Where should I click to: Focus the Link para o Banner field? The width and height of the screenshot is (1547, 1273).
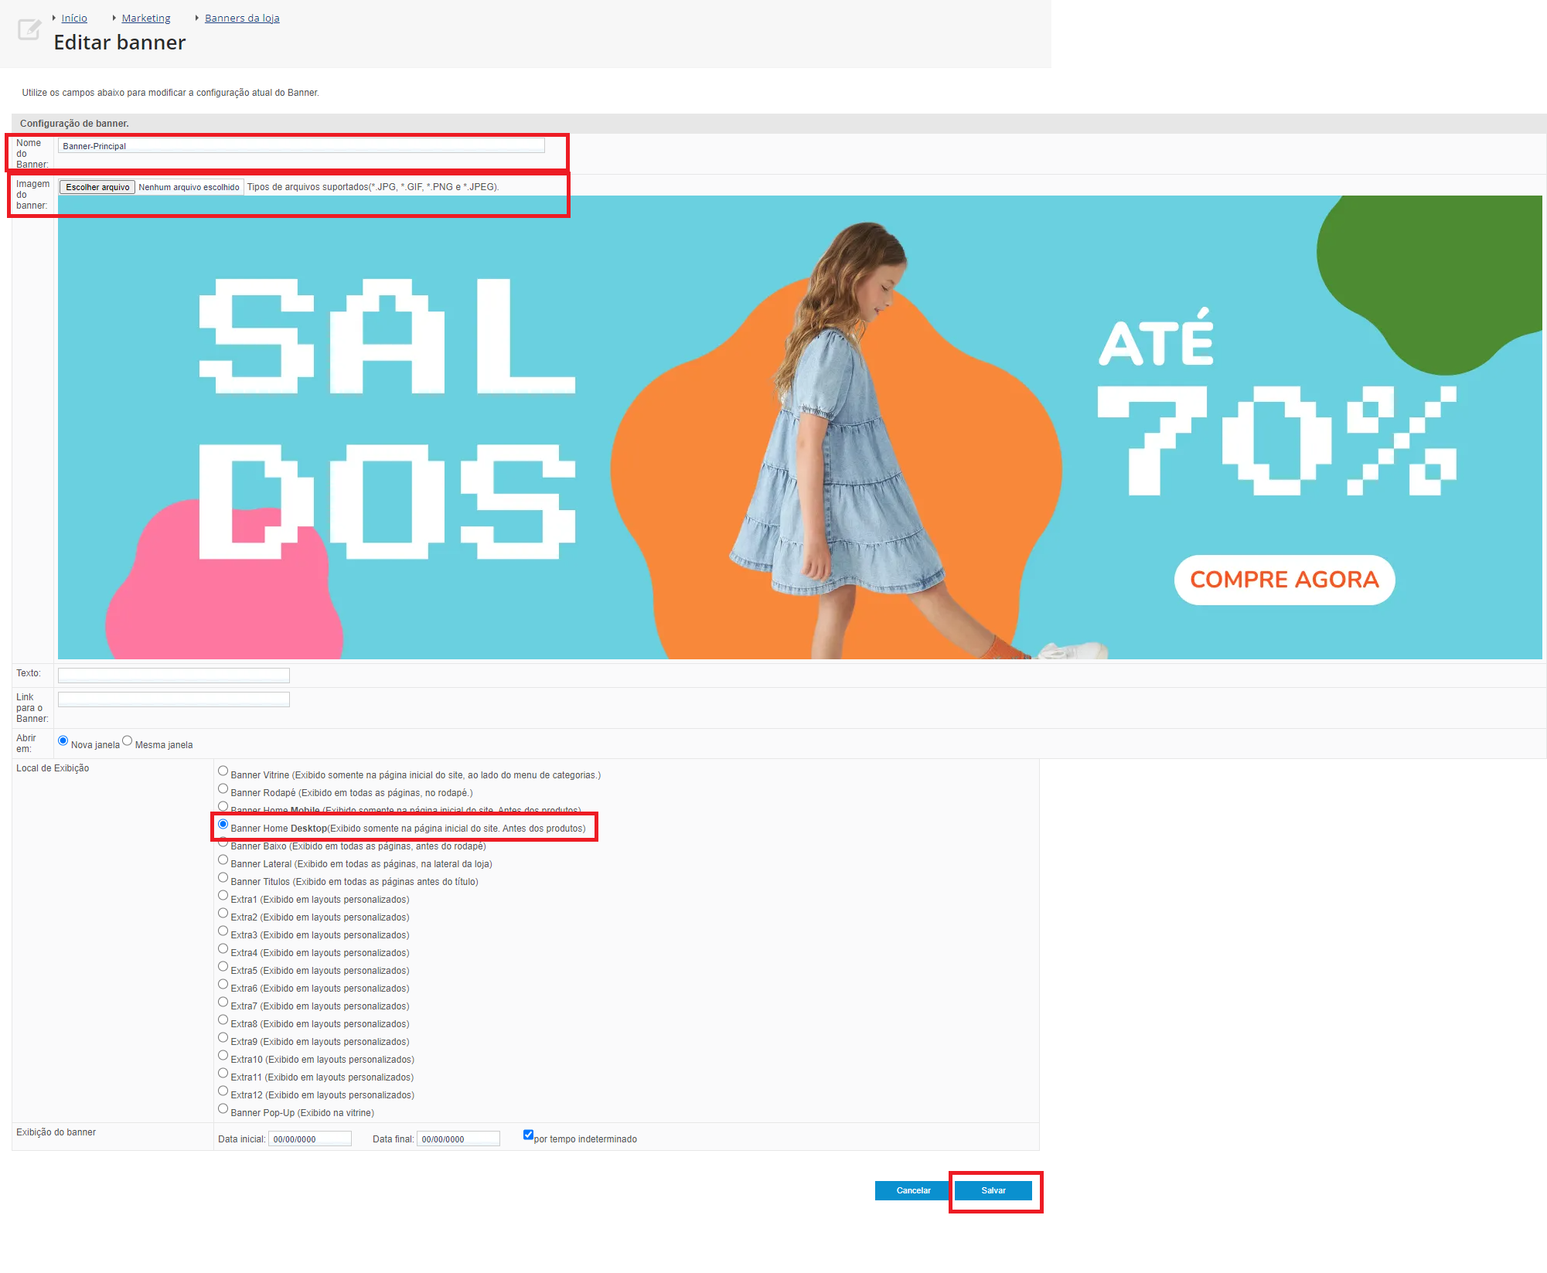coord(173,699)
